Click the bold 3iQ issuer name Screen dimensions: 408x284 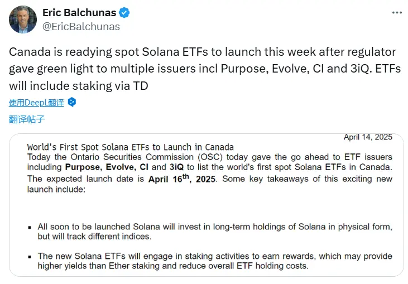tap(176, 167)
